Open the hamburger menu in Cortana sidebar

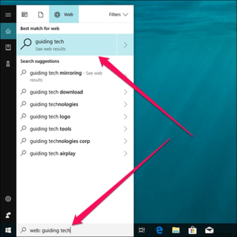point(8,15)
